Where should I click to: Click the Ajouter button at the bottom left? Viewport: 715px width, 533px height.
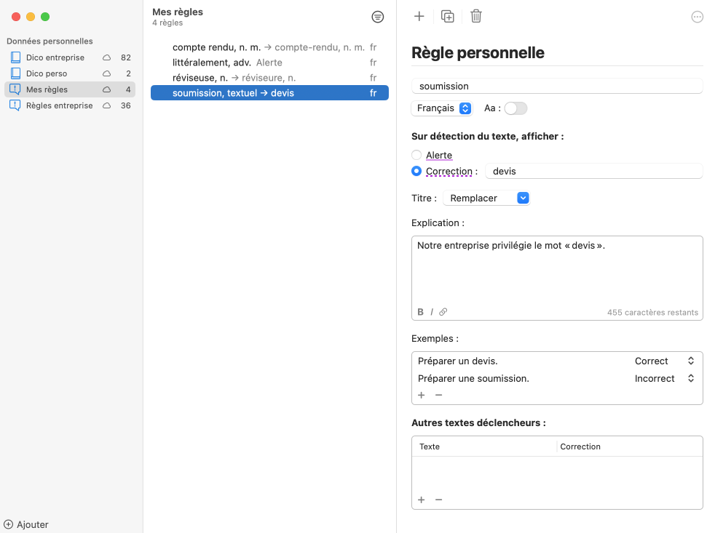click(x=26, y=524)
